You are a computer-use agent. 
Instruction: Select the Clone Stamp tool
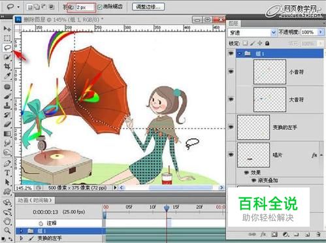coord(7,106)
